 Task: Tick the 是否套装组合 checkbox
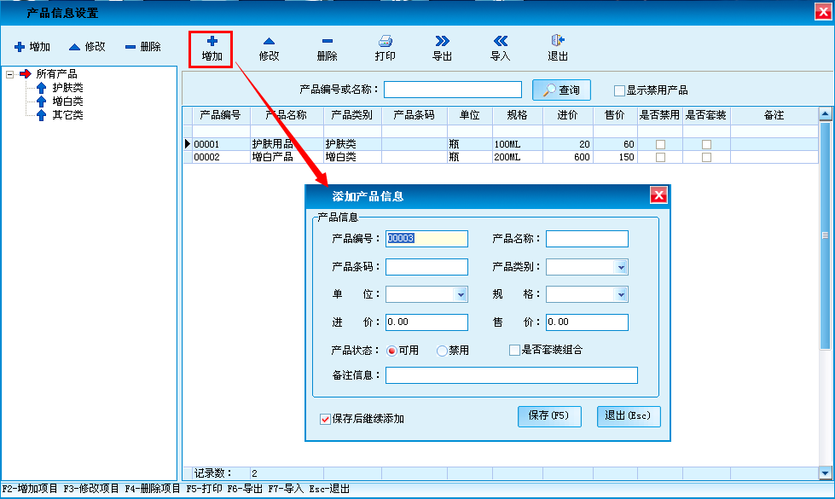coord(514,350)
